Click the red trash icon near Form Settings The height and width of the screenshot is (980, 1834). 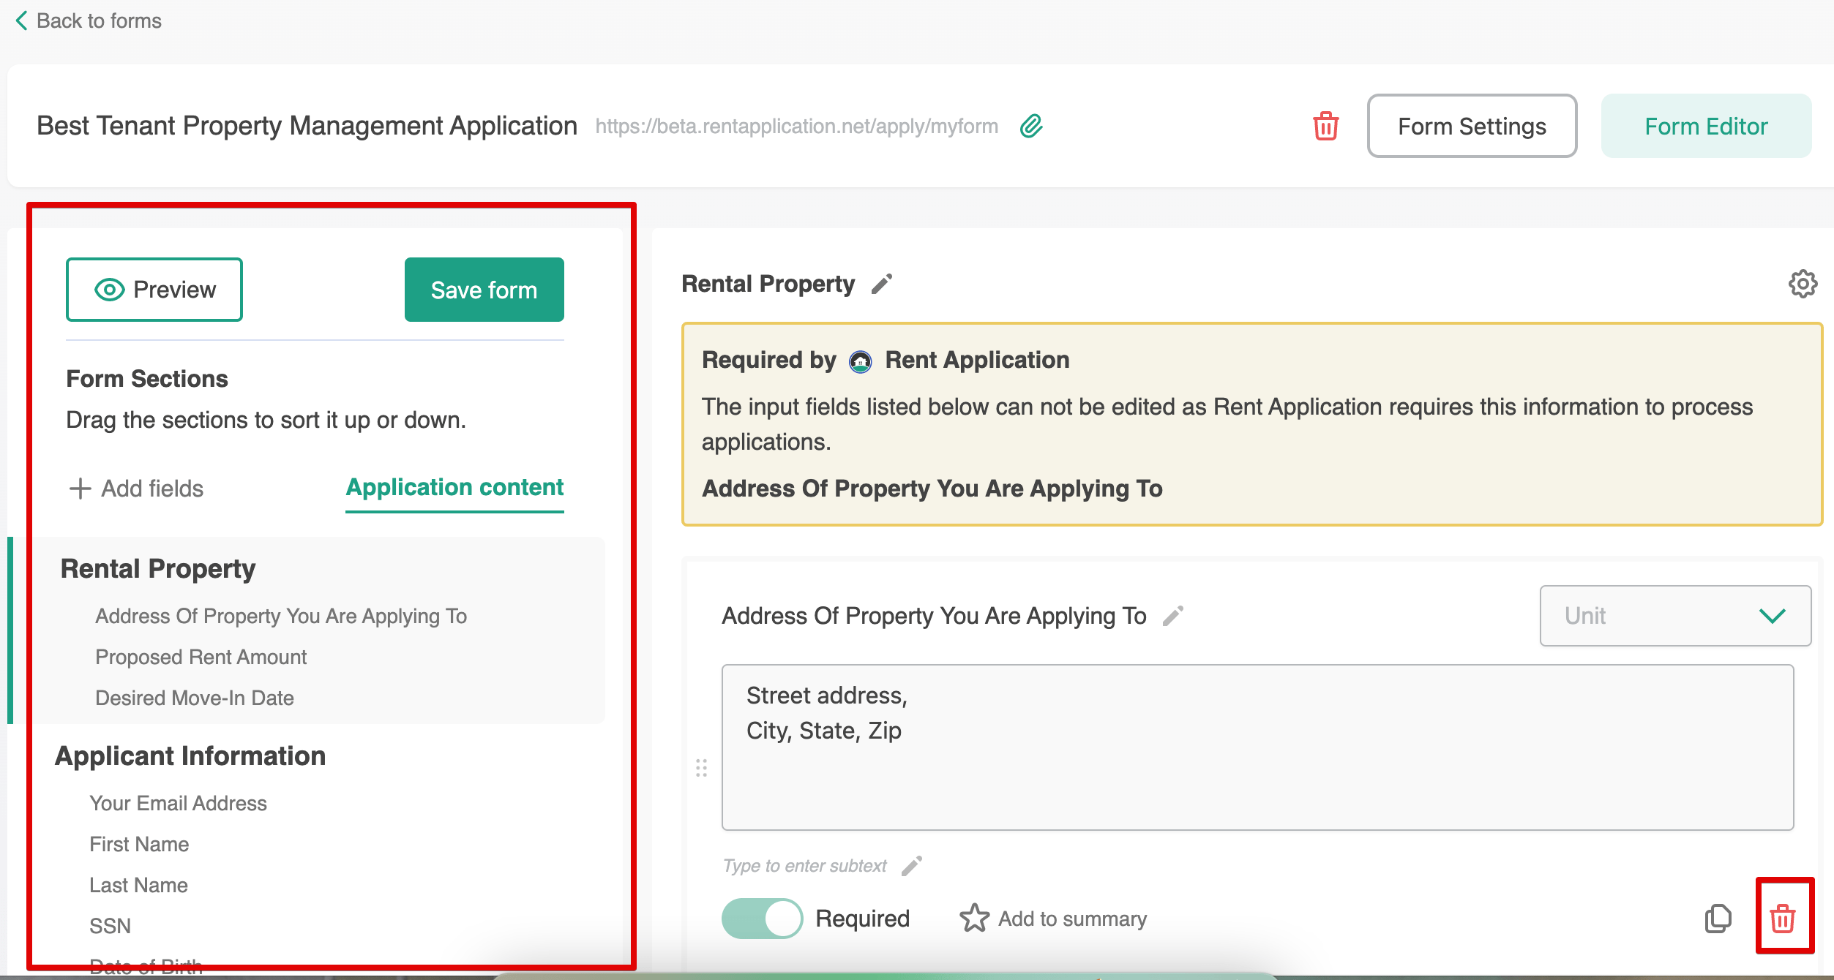point(1325,126)
